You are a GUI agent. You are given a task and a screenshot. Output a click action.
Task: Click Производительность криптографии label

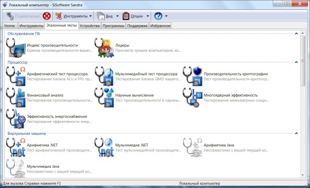pyautogui.click(x=236, y=74)
